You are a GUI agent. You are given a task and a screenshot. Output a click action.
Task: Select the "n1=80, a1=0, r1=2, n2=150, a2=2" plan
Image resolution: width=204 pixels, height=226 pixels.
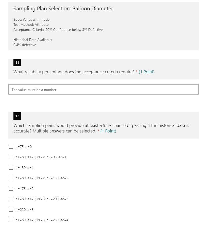click(11, 178)
